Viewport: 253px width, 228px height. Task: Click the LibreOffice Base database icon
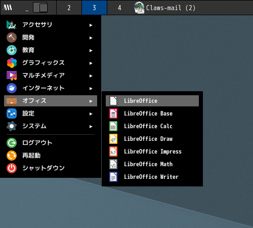(x=113, y=113)
